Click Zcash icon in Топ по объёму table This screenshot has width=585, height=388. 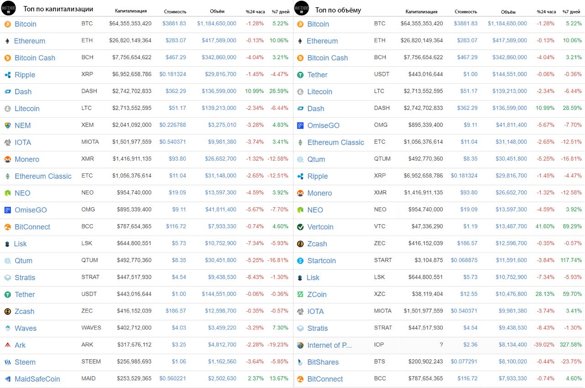click(x=300, y=244)
